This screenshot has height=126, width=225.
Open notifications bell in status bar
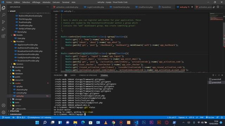pos(222,118)
